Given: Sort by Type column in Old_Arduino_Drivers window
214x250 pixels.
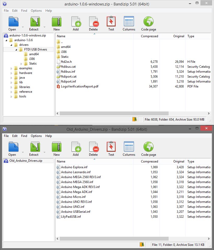Looking at the screenshot, I should [x=198, y=161].
